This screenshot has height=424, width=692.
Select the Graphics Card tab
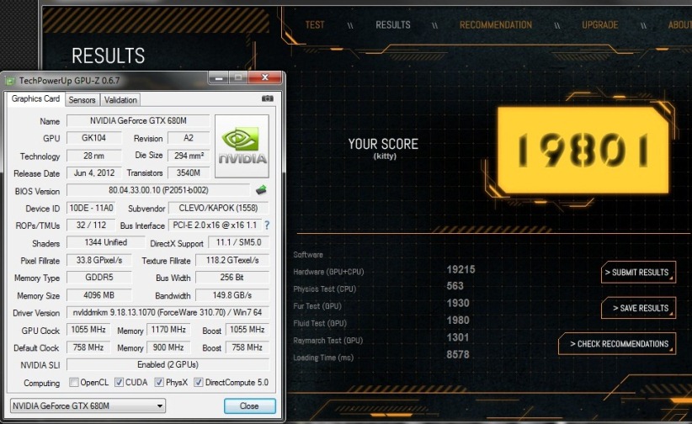tap(35, 98)
